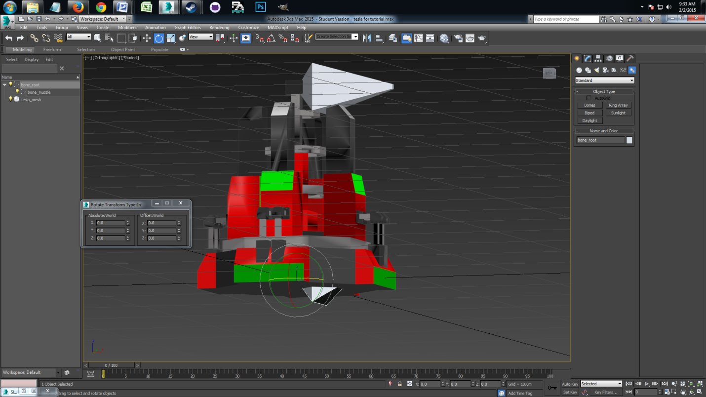Toggle the AutoGrid checkbox
Image resolution: width=706 pixels, height=397 pixels.
pos(588,98)
